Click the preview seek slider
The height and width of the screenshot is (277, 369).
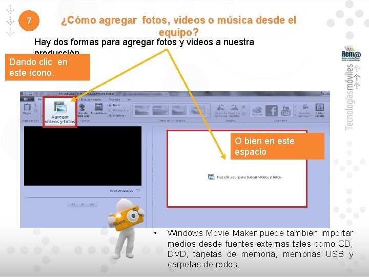(83, 197)
